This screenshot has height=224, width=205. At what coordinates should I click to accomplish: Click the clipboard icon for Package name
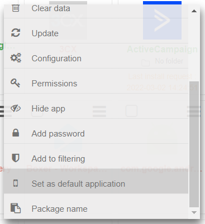16,208
